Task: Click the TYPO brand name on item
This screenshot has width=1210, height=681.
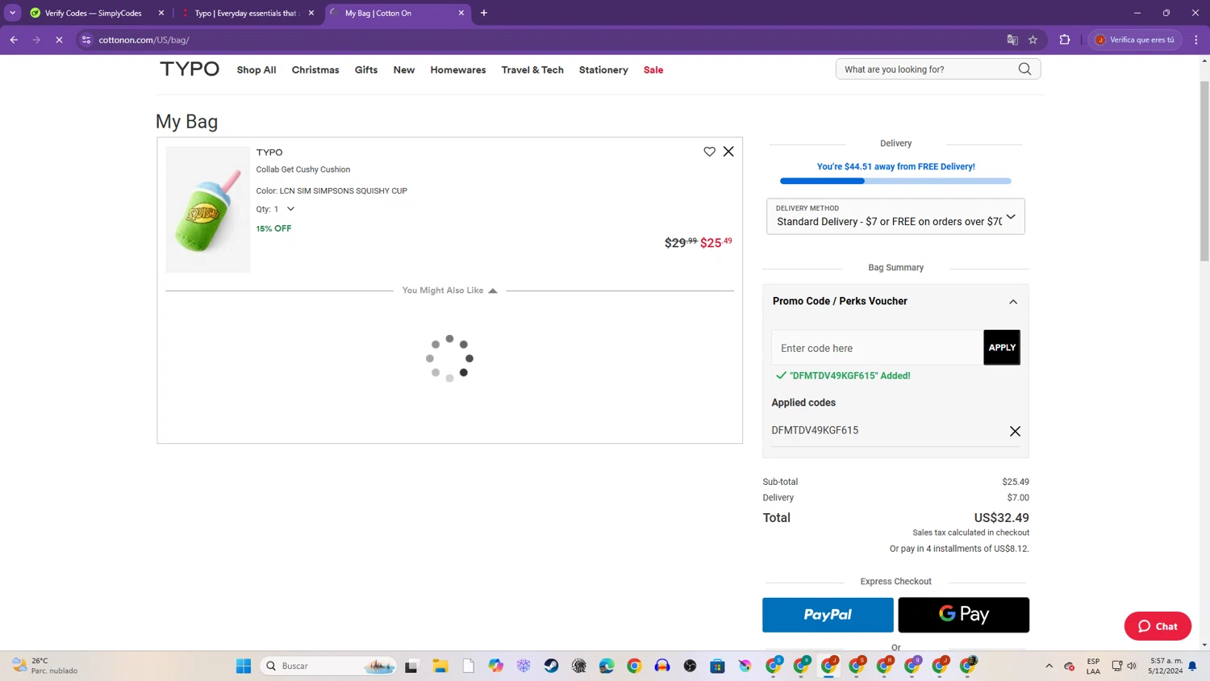Action: 269,152
